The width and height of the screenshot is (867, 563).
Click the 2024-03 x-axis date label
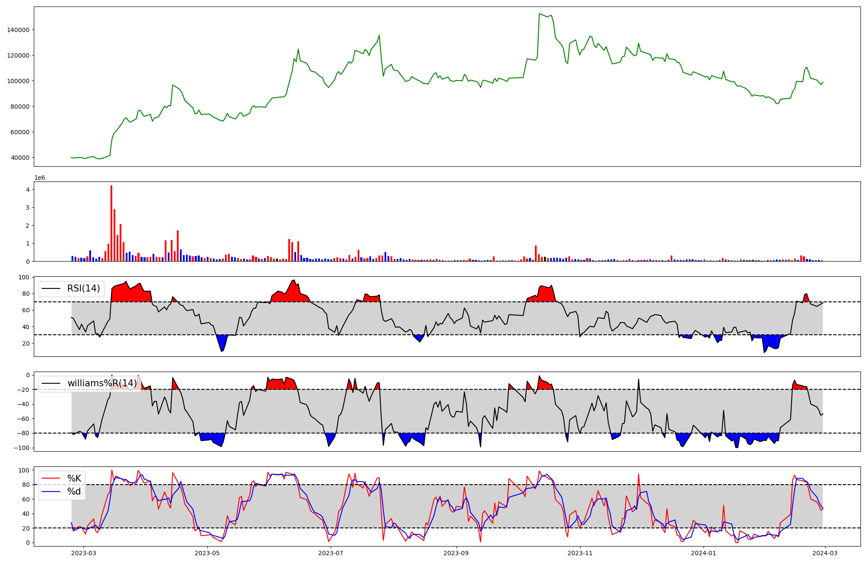click(x=825, y=553)
